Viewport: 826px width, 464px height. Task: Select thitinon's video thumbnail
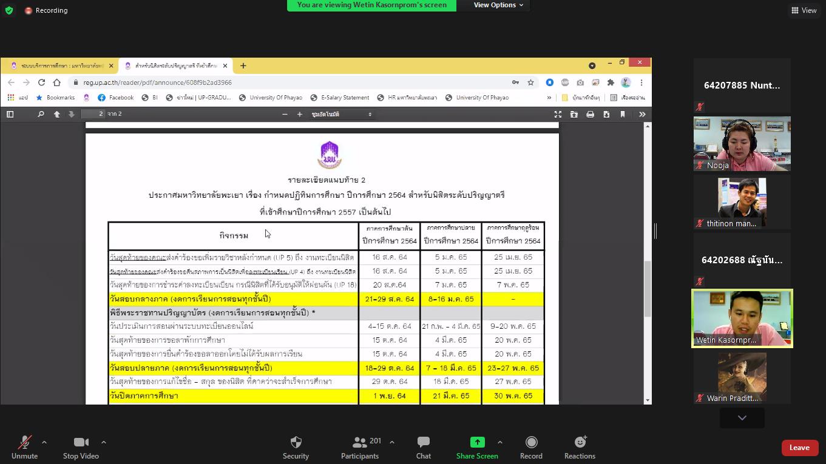tap(742, 202)
